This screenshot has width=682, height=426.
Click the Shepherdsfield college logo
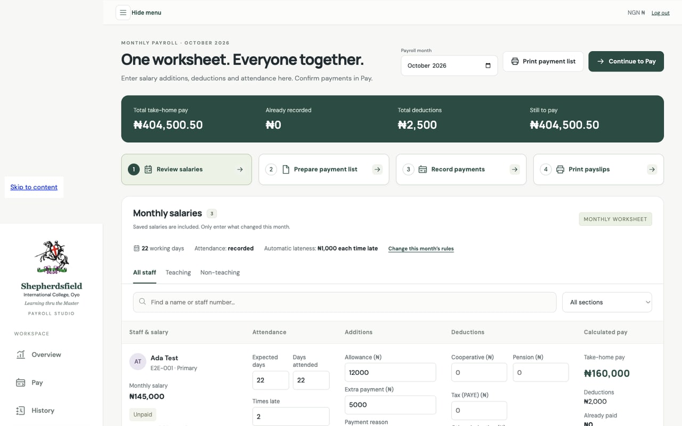pyautogui.click(x=52, y=257)
